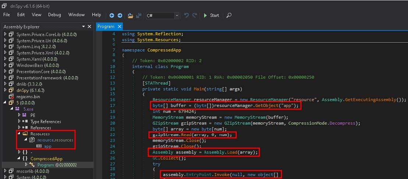Viewport: 408px width, 179px height.
Task: Expand System.Linq assembly node
Action: coord(5,47)
